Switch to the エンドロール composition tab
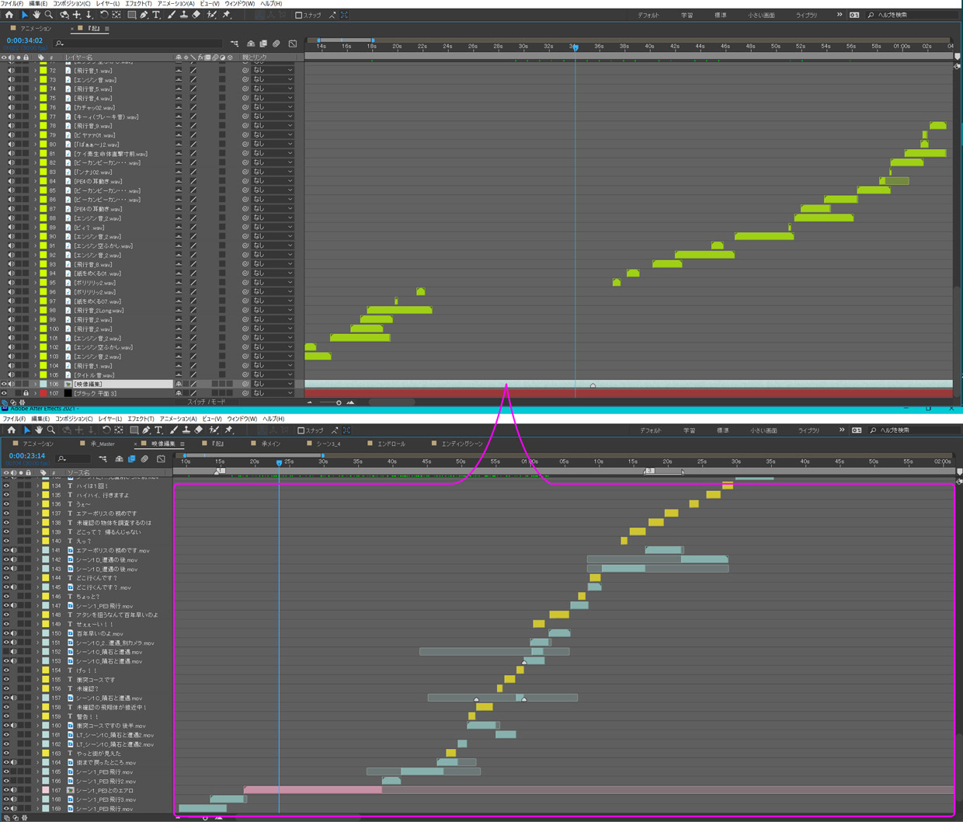Image resolution: width=963 pixels, height=822 pixels. [391, 444]
